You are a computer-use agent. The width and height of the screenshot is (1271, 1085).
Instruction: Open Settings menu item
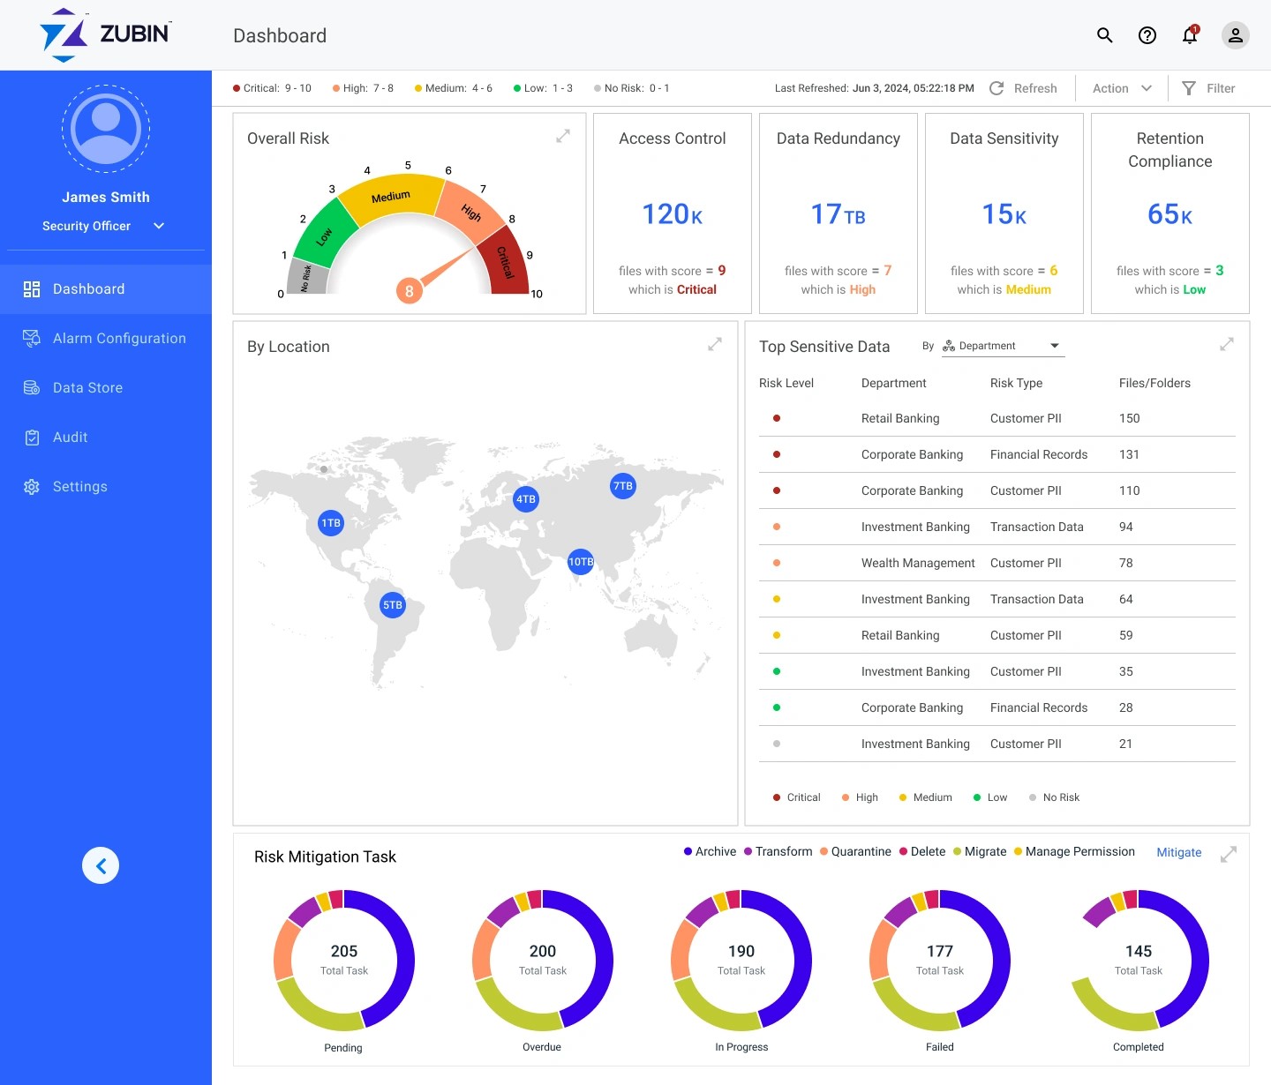tap(106, 487)
